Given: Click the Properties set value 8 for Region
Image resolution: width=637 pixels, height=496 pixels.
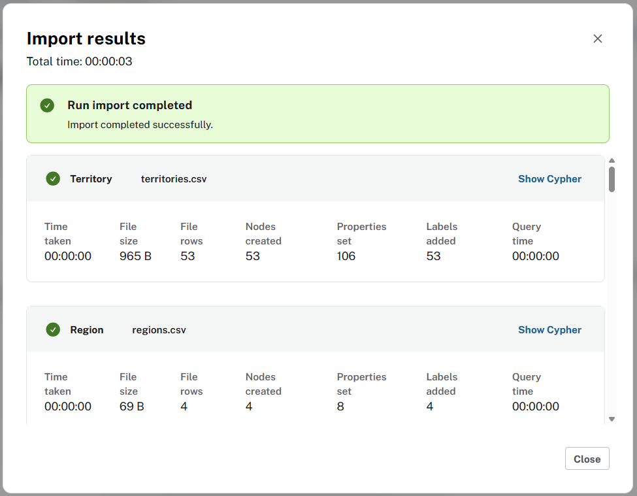Looking at the screenshot, I should click(340, 406).
